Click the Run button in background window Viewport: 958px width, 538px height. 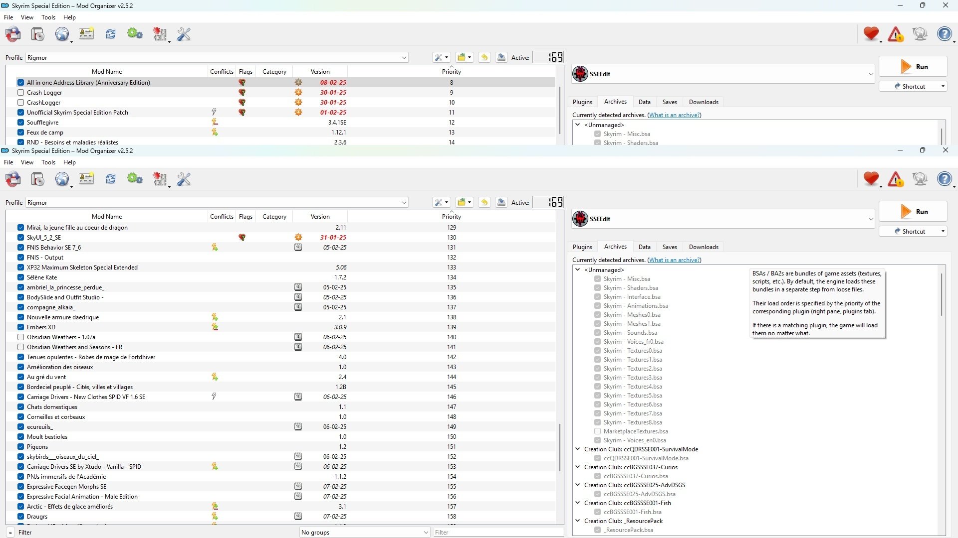tap(913, 67)
